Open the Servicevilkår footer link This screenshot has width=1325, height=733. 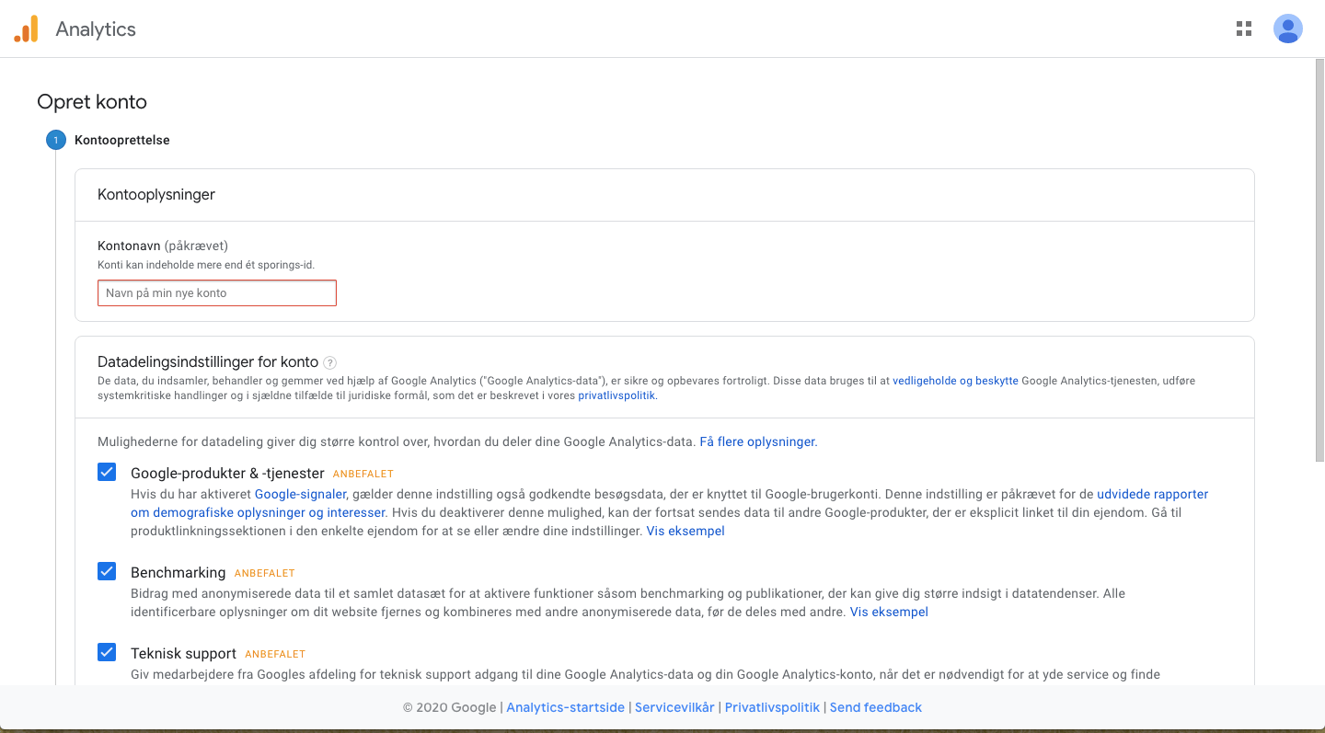pyautogui.click(x=674, y=707)
